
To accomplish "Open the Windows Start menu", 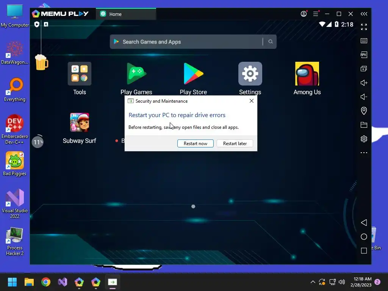I will point(12,282).
